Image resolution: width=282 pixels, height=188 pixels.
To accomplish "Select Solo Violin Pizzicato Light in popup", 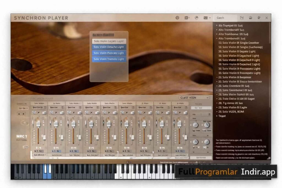I will 109,53.
